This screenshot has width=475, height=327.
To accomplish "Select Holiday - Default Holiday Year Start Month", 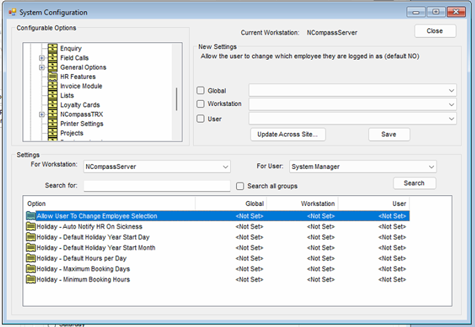I will coord(218,247).
